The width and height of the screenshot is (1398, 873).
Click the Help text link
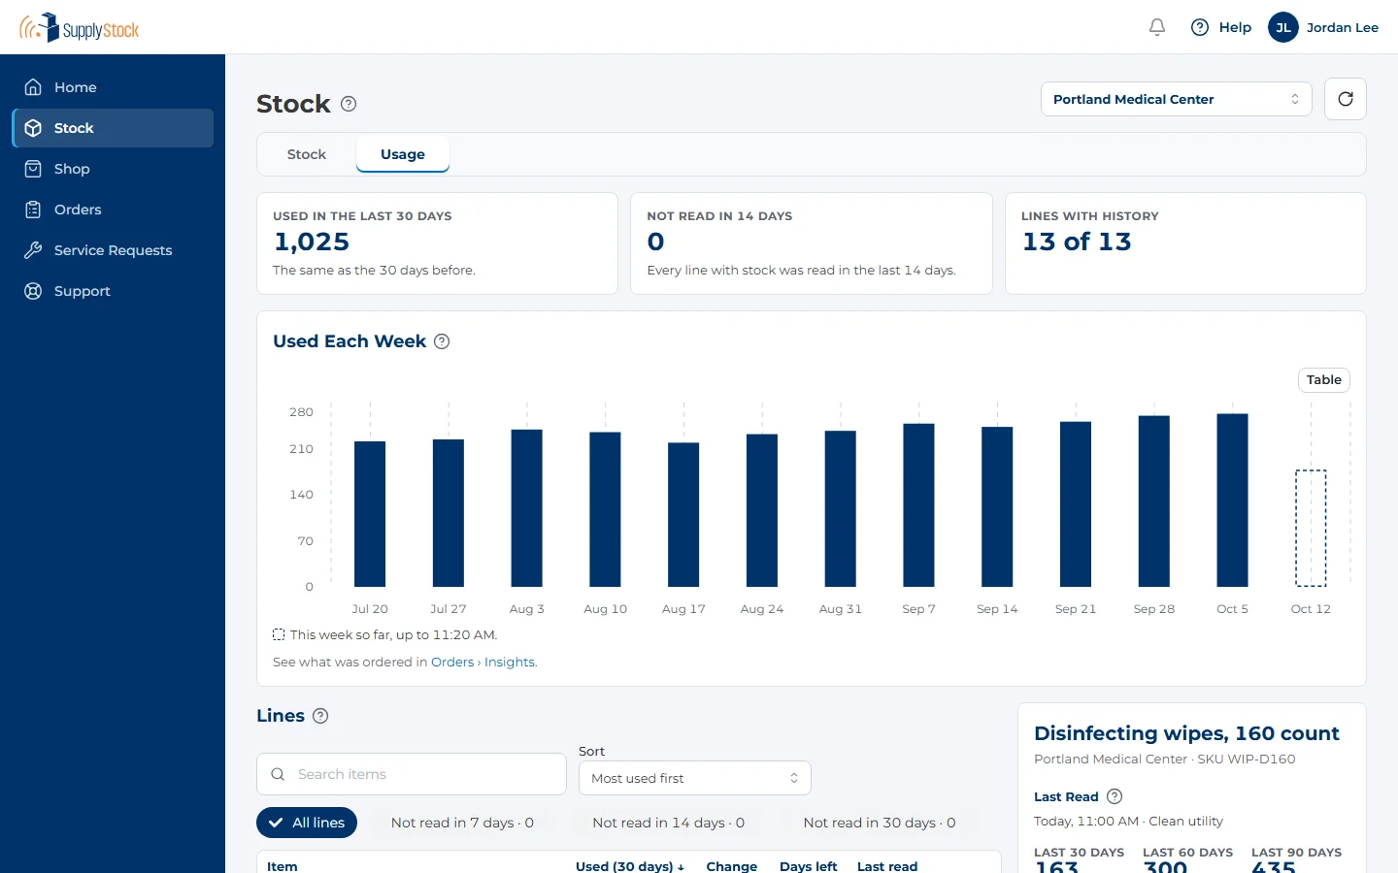1235,27
